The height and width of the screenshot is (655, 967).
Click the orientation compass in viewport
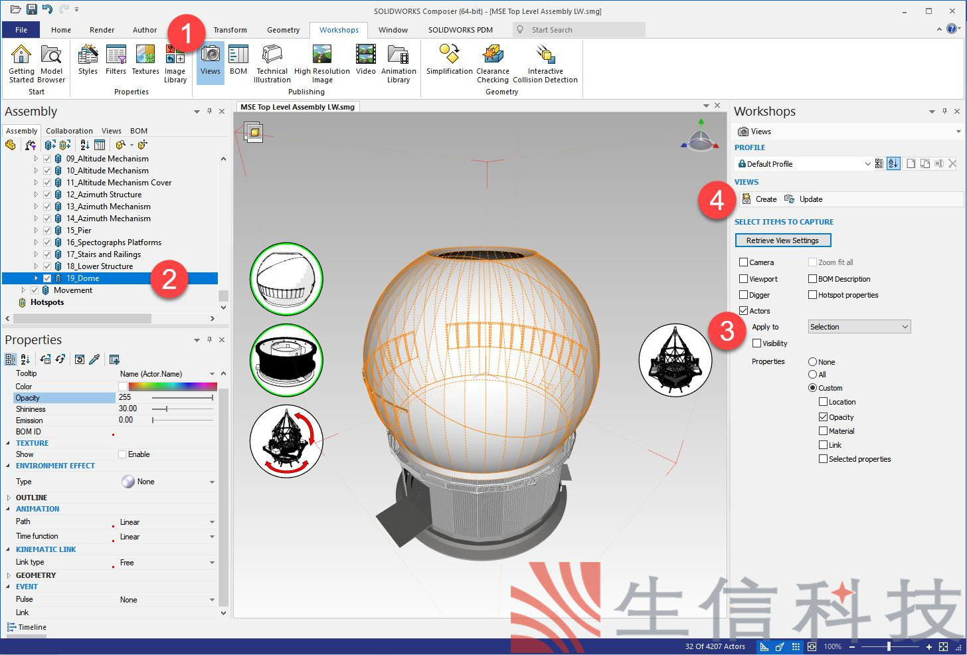point(699,136)
